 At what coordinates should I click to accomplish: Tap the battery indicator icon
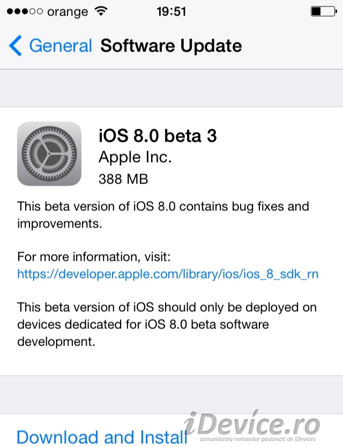point(324,11)
